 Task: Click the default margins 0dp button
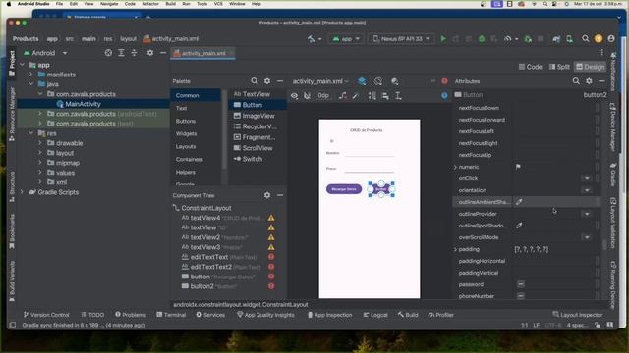323,96
